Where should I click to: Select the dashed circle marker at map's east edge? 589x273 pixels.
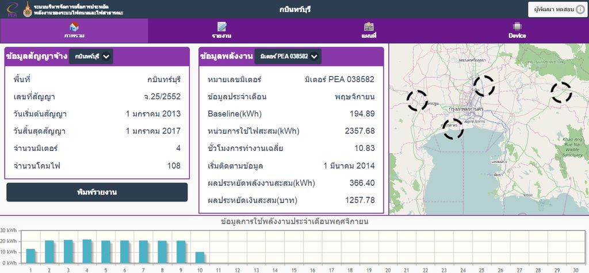click(561, 92)
